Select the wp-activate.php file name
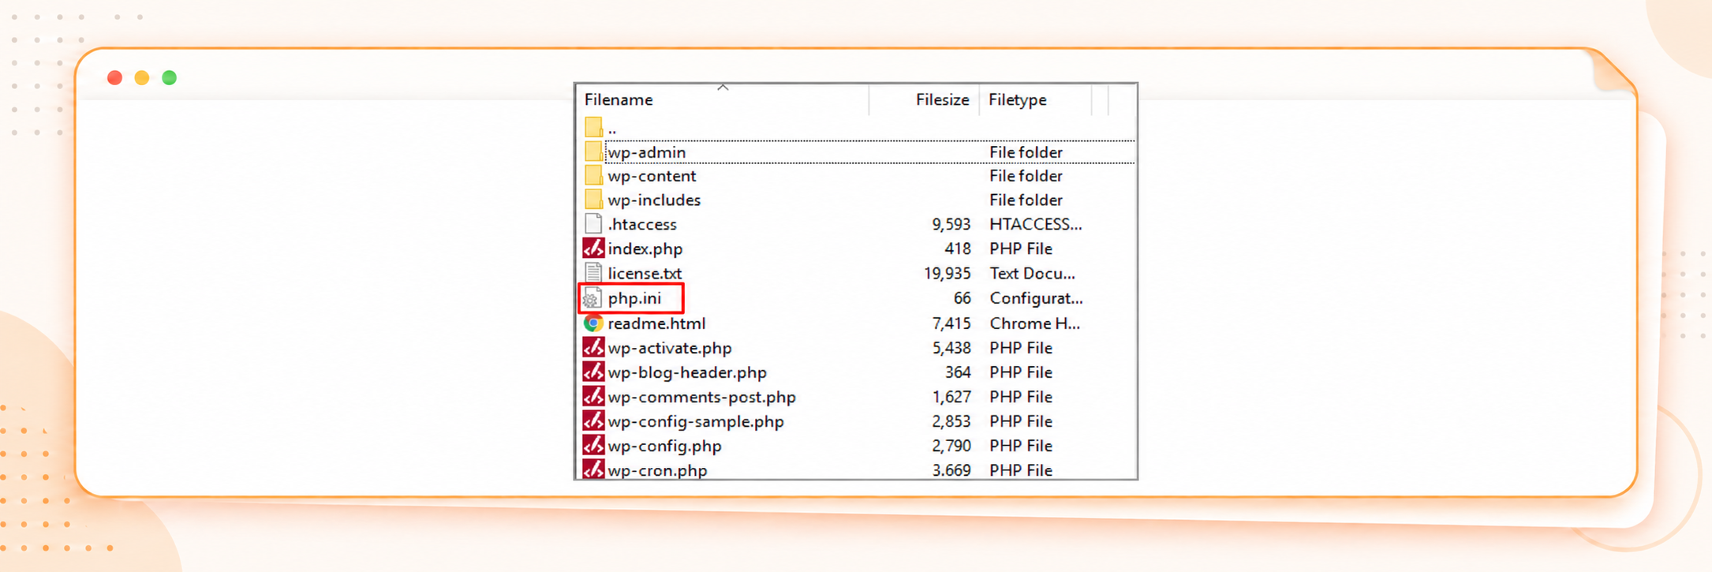The height and width of the screenshot is (572, 1712). (x=670, y=348)
